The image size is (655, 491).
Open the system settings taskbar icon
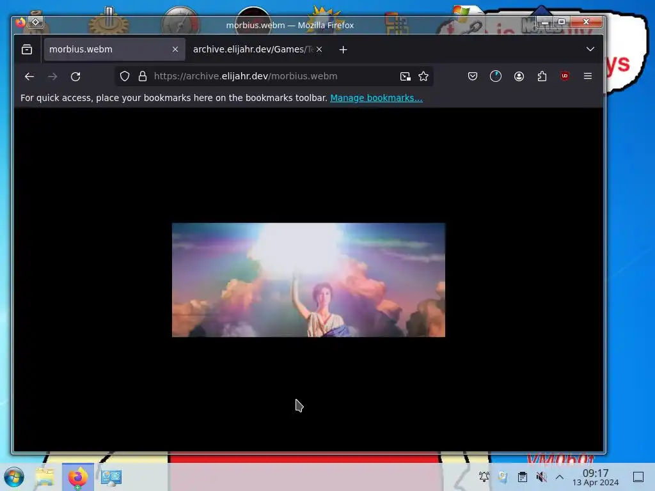tap(111, 477)
